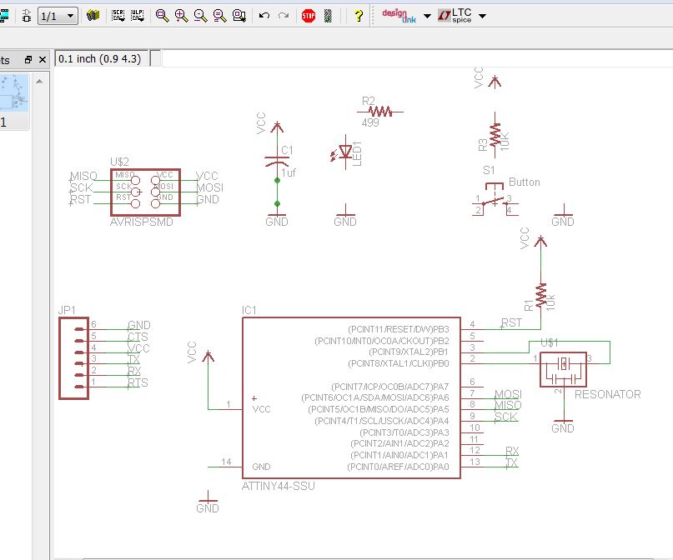The height and width of the screenshot is (560, 673).
Task: Click the Zoom to fit icon
Action: pos(163,16)
